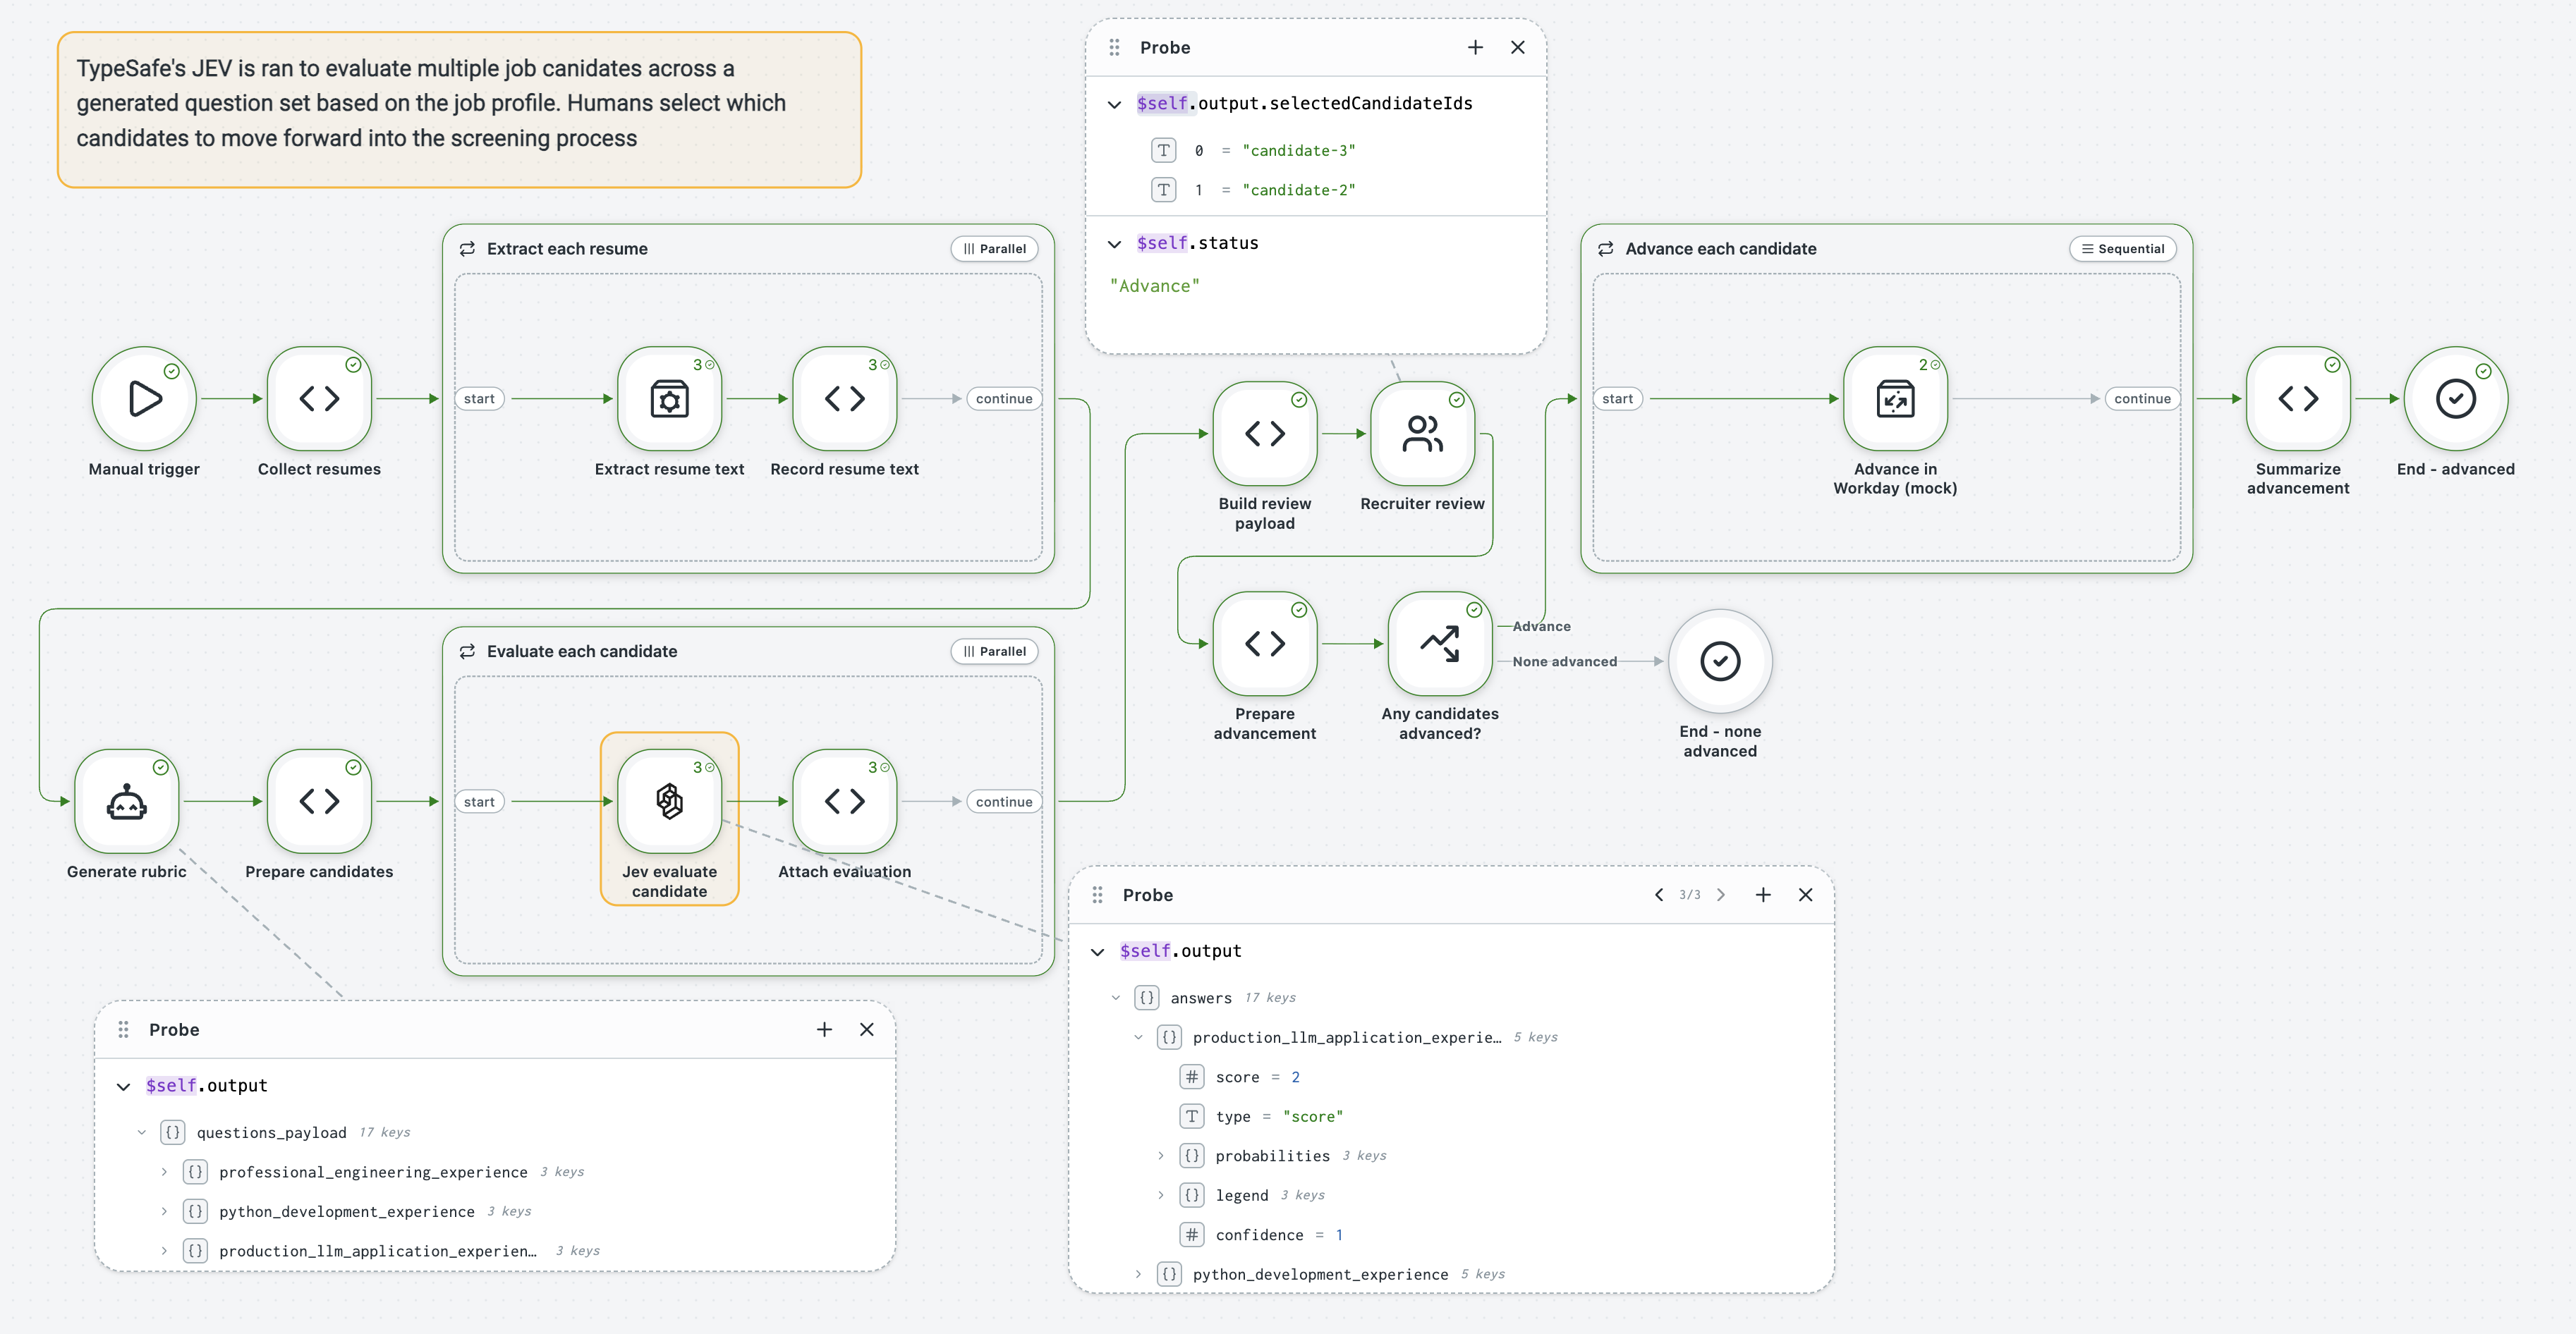The image size is (2576, 1334).
Task: Toggle Sequential mode on Advance each candidate
Action: [2122, 249]
